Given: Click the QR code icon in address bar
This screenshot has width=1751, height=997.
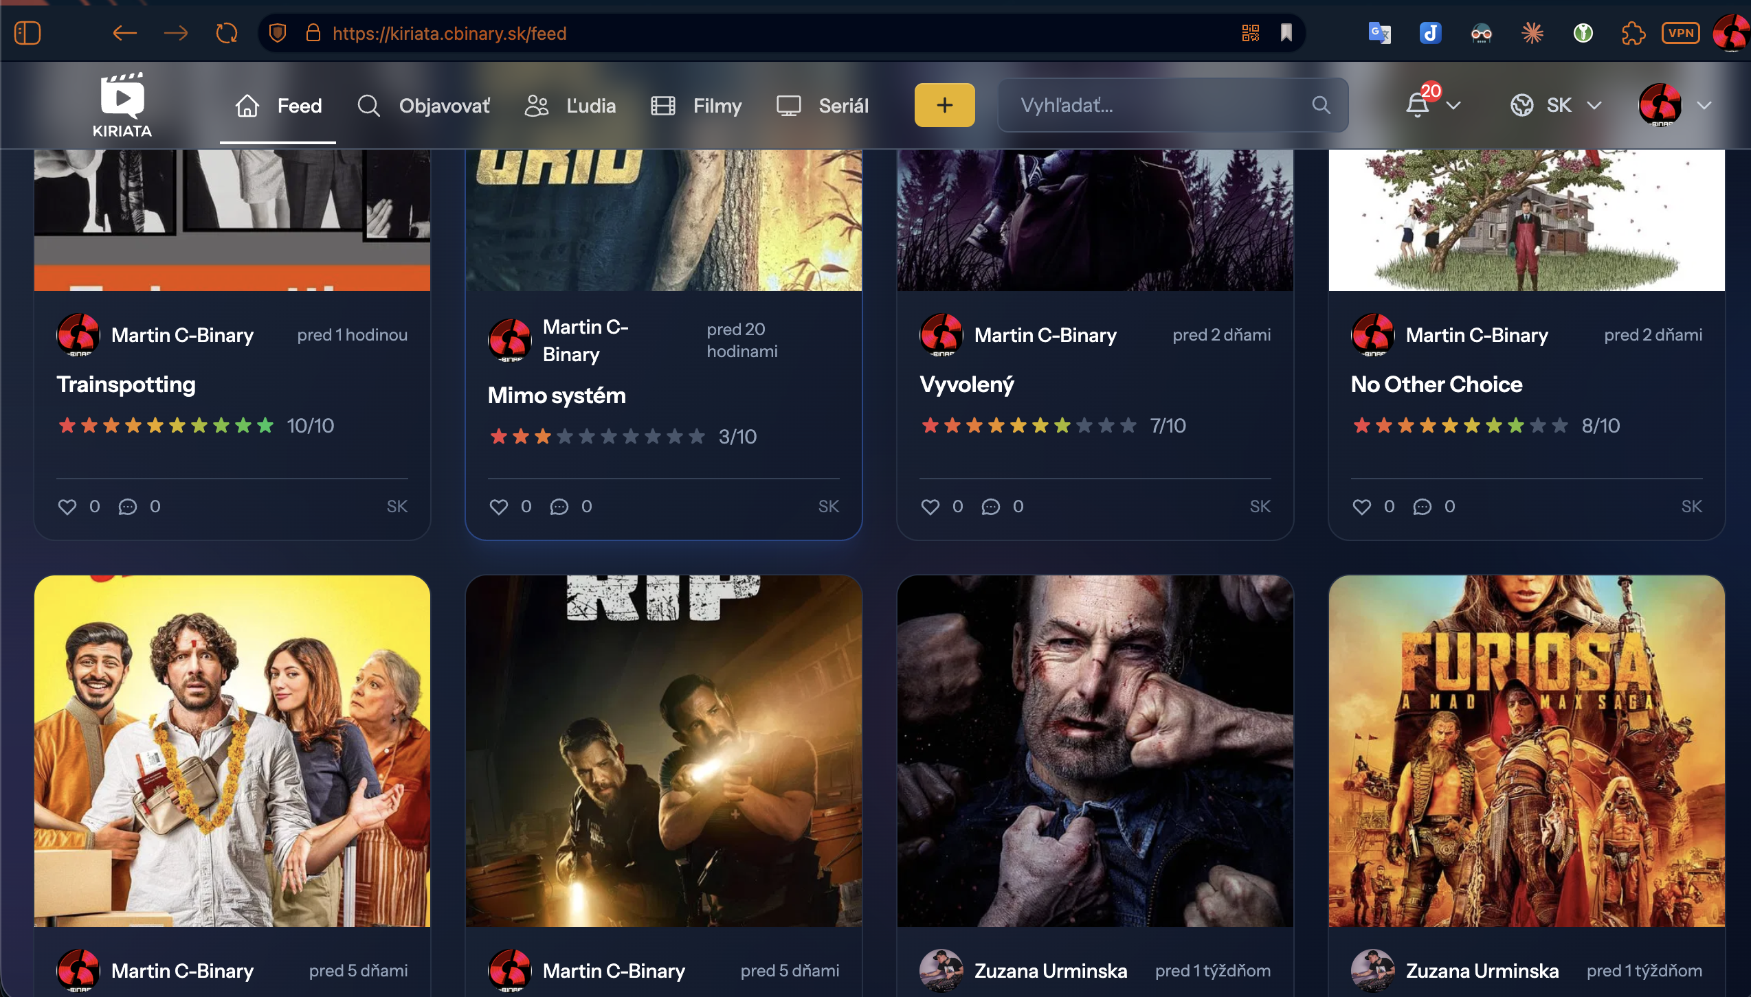Looking at the screenshot, I should coord(1250,33).
